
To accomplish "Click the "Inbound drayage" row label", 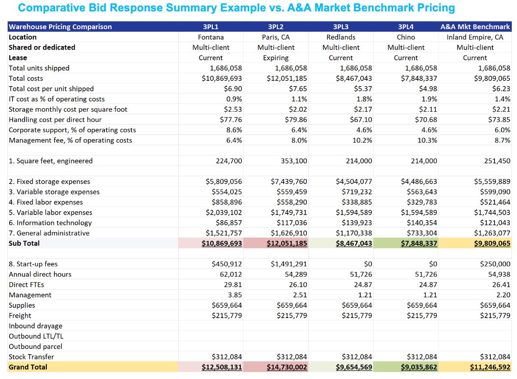I will coord(36,326).
